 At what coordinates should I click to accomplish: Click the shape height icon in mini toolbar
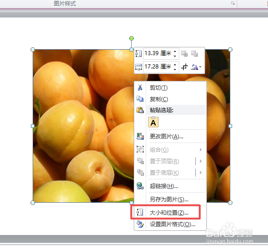click(x=138, y=53)
